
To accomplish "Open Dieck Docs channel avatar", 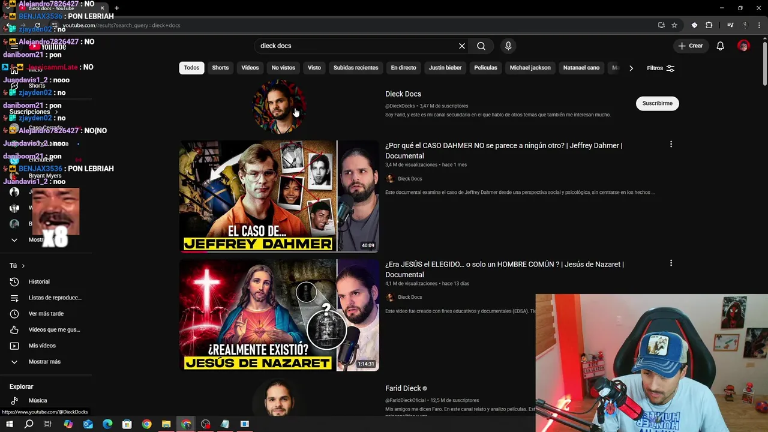I will pos(279,106).
